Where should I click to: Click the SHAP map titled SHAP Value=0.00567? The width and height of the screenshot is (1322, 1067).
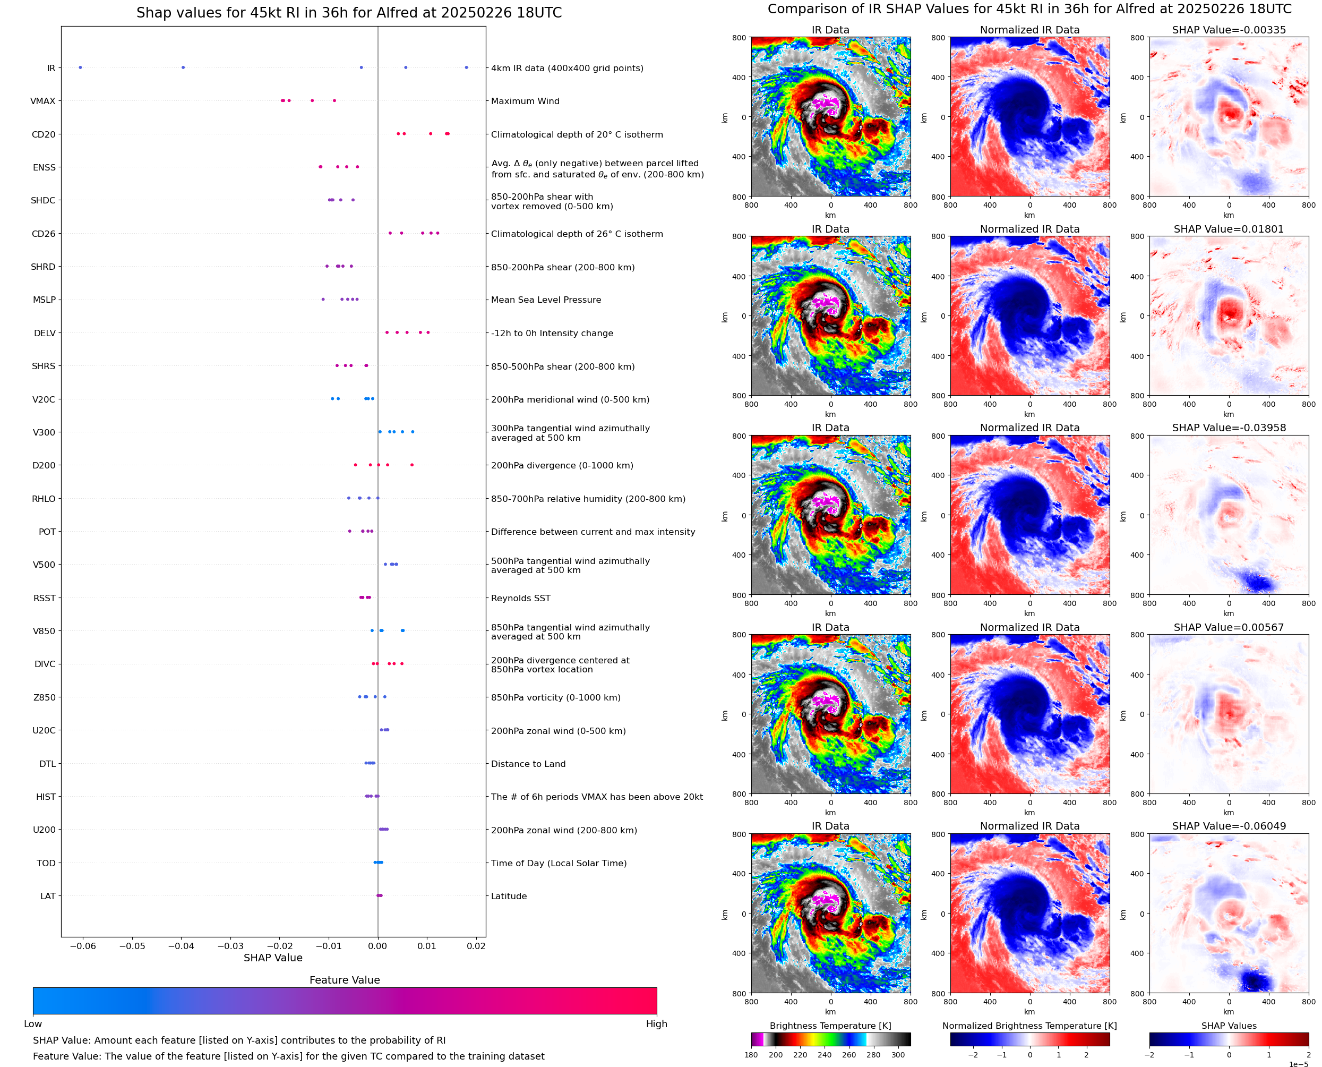click(x=1229, y=714)
